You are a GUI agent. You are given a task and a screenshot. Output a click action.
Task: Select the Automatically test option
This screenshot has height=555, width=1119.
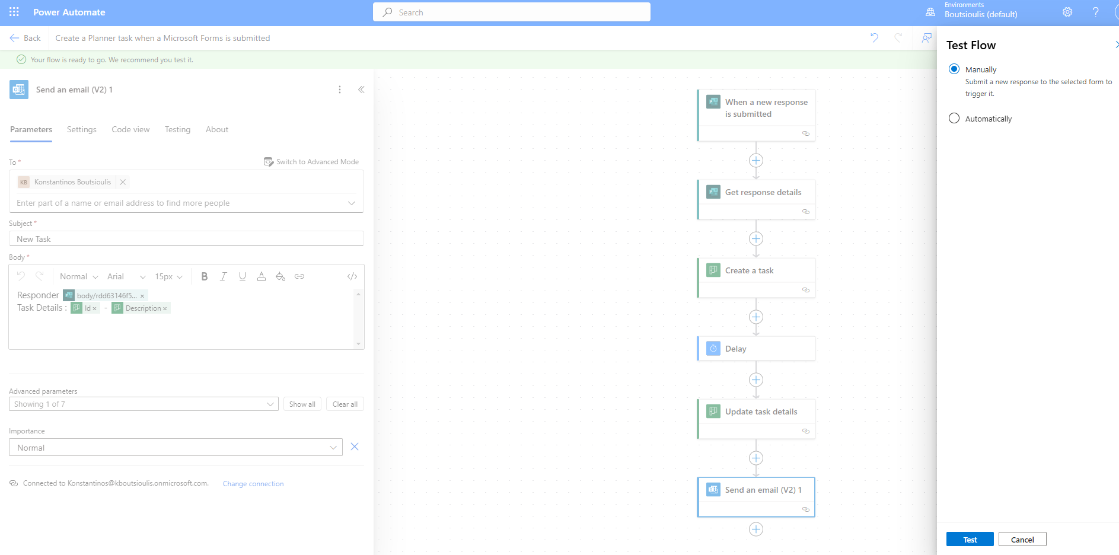pyautogui.click(x=954, y=118)
